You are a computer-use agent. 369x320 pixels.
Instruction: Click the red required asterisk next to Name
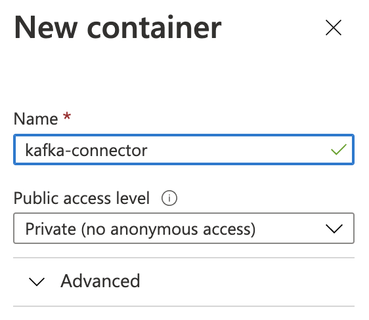(67, 116)
